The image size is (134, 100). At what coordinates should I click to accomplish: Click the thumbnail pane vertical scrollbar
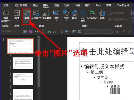(39, 63)
